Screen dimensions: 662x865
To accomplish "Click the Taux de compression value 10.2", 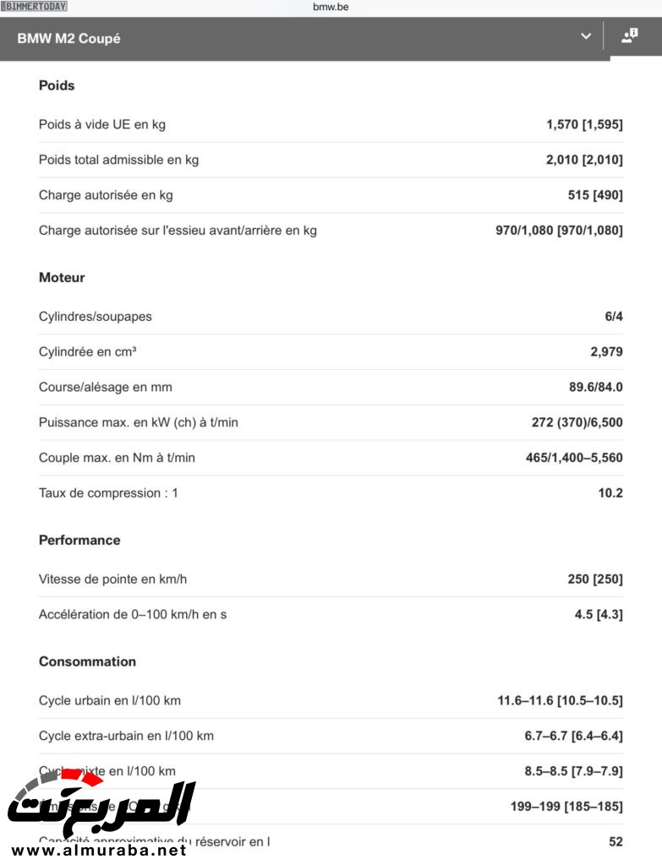I will click(610, 492).
